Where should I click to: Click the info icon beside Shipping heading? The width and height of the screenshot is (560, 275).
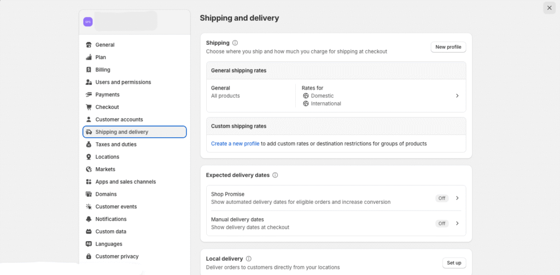[x=235, y=43]
